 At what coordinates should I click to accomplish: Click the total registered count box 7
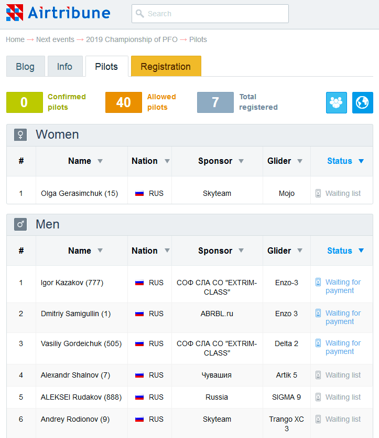215,102
